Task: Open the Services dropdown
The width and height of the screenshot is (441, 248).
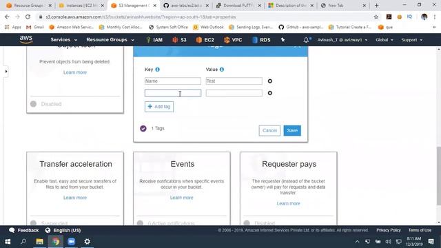Action: (x=64, y=40)
